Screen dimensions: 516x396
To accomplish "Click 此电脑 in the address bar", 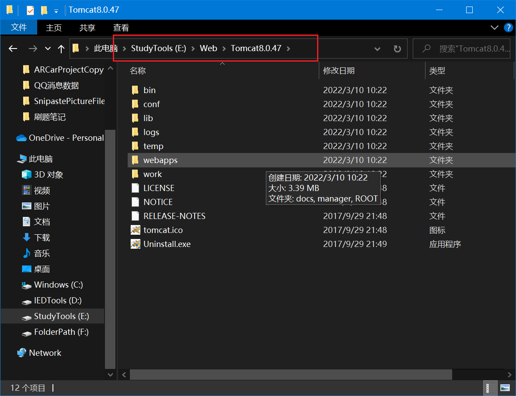I will [x=106, y=49].
